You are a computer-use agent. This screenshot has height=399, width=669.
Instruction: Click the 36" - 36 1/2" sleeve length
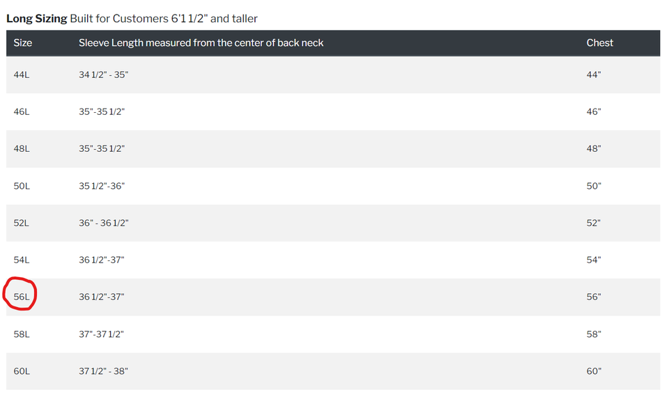pos(103,223)
